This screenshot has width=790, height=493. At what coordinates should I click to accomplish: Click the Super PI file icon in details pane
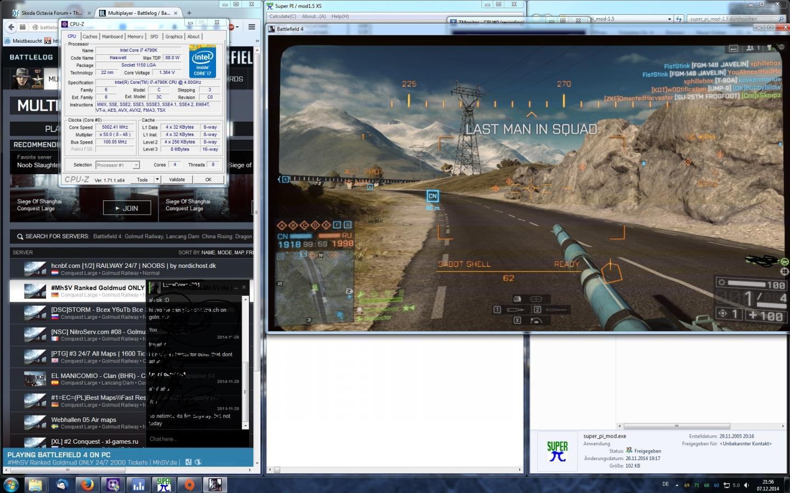tap(557, 451)
